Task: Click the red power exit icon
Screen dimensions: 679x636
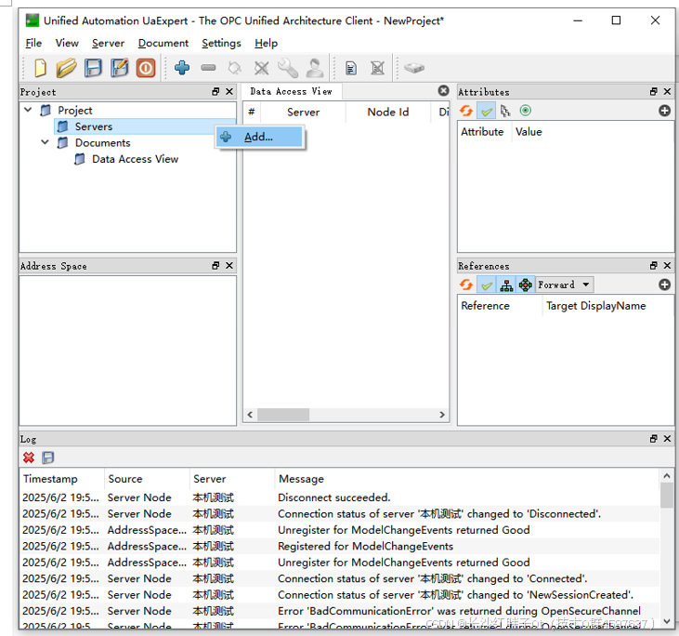Action: click(146, 68)
